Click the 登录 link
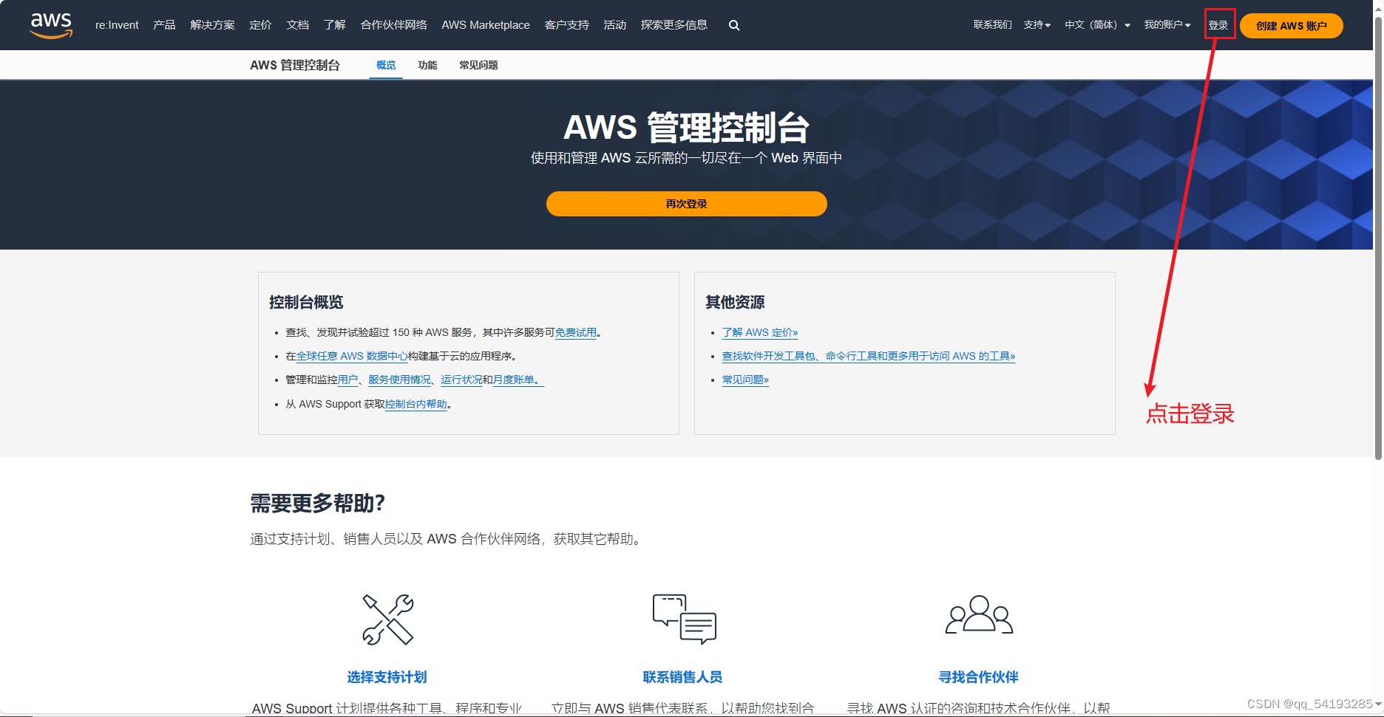Image resolution: width=1384 pixels, height=717 pixels. point(1218,25)
